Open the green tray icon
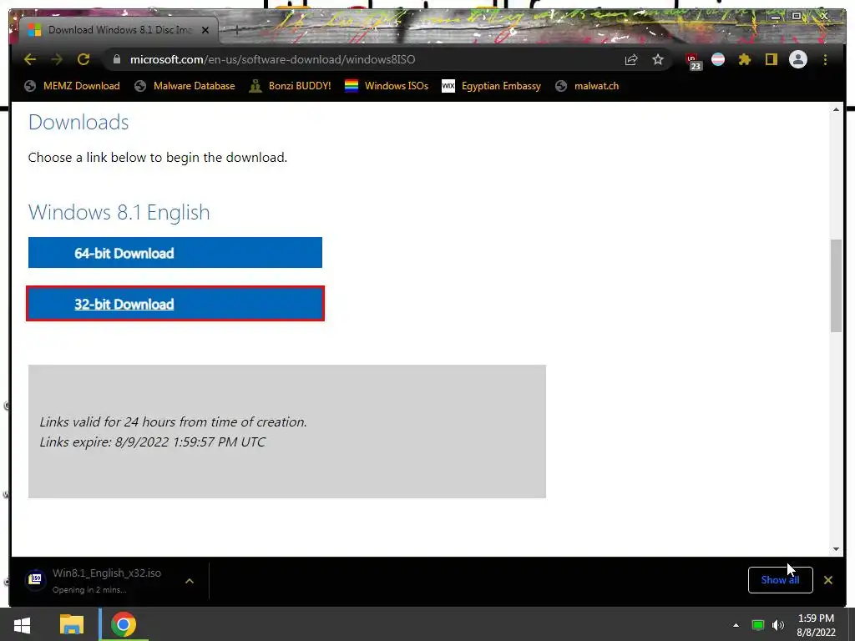The height and width of the screenshot is (641, 855). (758, 625)
